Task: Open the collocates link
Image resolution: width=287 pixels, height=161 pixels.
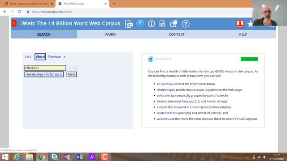Action: (163, 95)
